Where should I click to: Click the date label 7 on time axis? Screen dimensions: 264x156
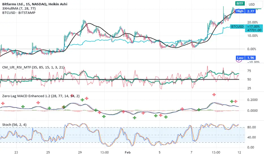click(x=191, y=152)
